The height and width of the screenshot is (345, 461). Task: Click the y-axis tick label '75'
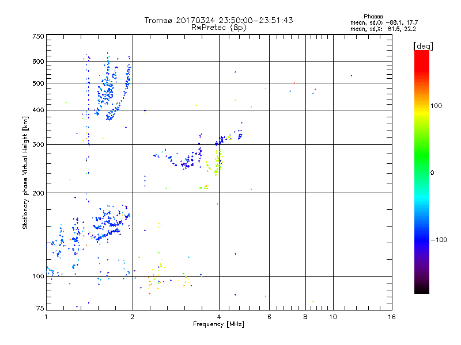point(40,308)
